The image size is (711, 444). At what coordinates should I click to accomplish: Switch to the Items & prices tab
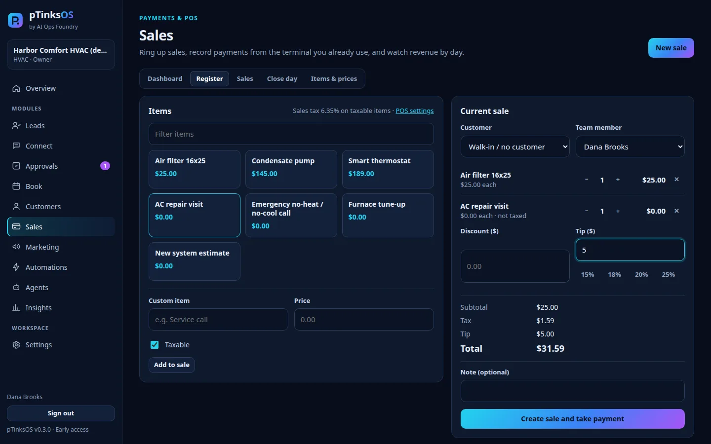tap(334, 79)
